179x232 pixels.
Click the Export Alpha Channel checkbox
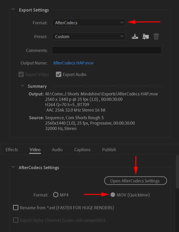pyautogui.click(x=16, y=220)
